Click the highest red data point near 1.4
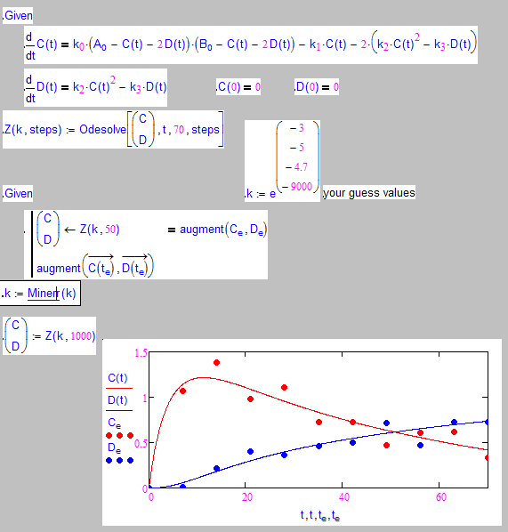The image size is (508, 532). pos(216,363)
